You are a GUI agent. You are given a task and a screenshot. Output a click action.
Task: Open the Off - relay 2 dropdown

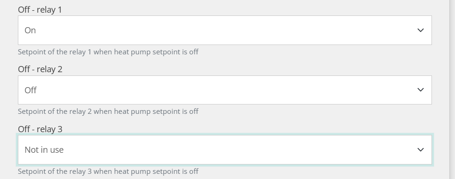click(x=225, y=90)
